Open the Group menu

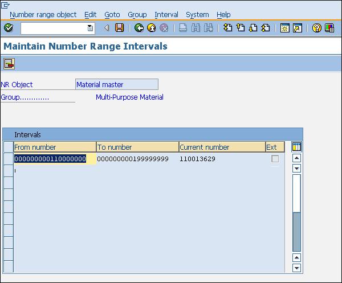tap(137, 15)
